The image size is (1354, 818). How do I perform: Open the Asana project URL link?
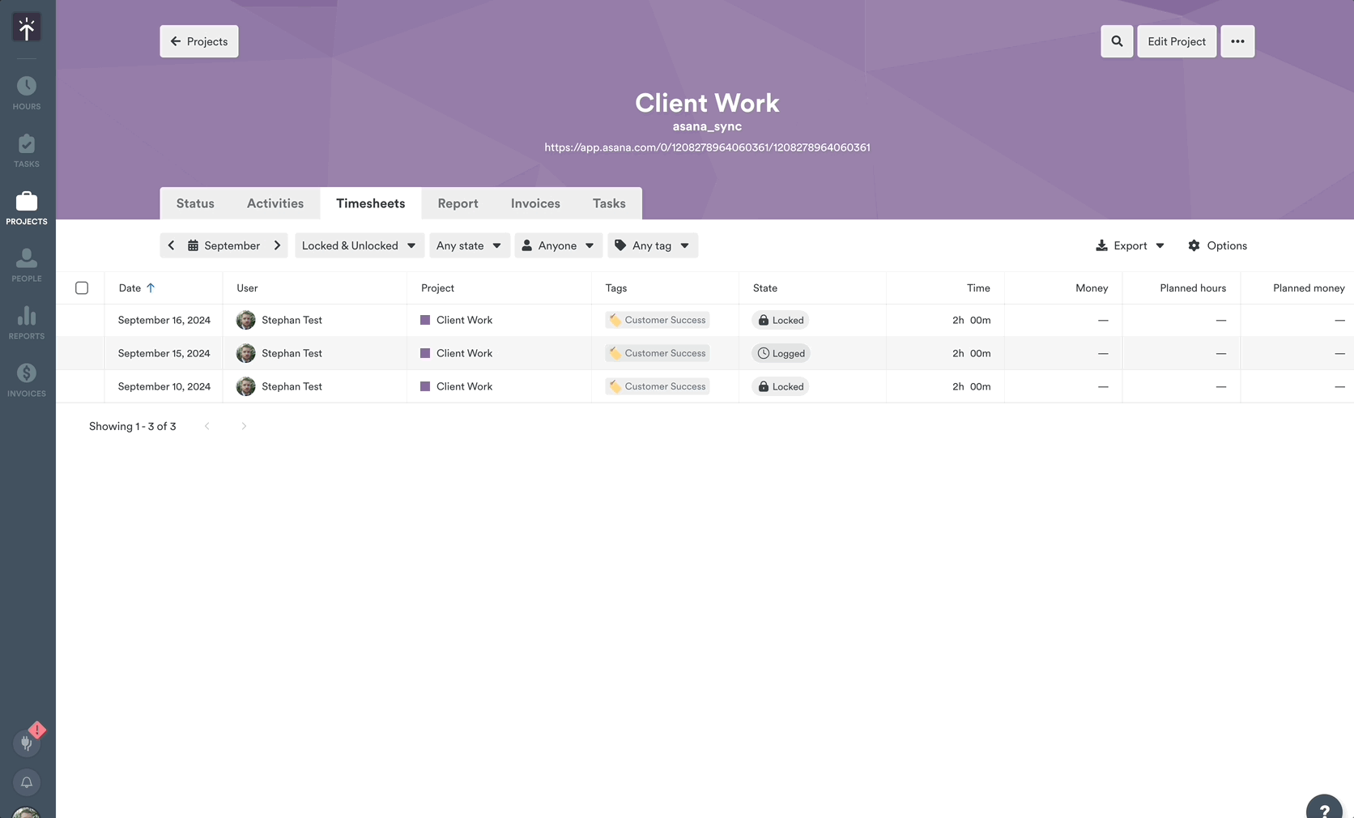[x=707, y=147]
